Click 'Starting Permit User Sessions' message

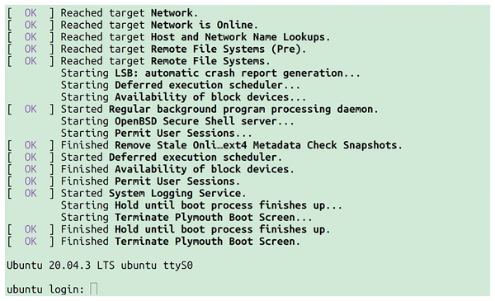(157, 133)
